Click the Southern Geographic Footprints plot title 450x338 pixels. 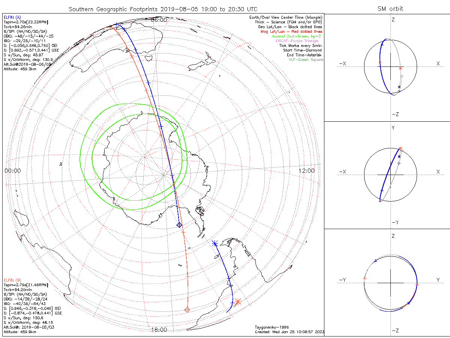[163, 9]
